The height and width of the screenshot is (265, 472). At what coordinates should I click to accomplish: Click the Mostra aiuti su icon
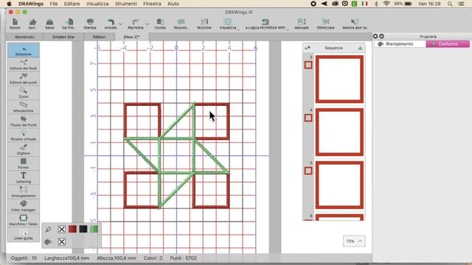pos(355,24)
